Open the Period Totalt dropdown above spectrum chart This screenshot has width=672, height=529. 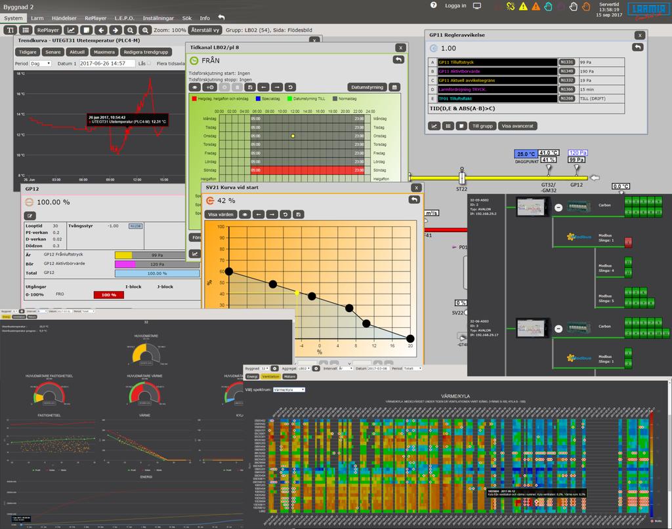(x=413, y=368)
